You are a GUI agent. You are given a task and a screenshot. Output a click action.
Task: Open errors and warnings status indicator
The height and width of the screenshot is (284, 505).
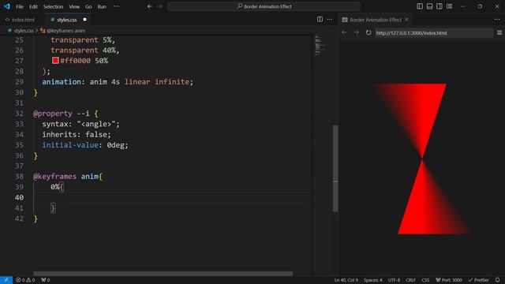pyautogui.click(x=25, y=280)
